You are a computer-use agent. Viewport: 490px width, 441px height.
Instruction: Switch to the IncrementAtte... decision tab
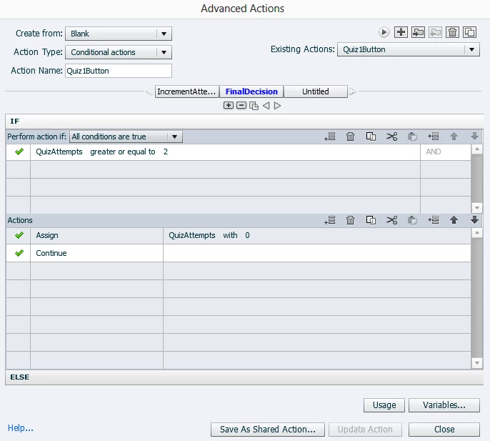pyautogui.click(x=187, y=91)
